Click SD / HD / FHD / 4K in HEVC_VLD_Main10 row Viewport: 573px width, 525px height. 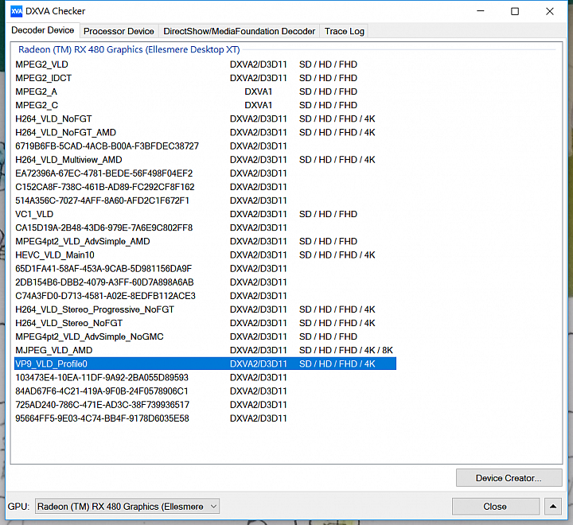coord(337,255)
